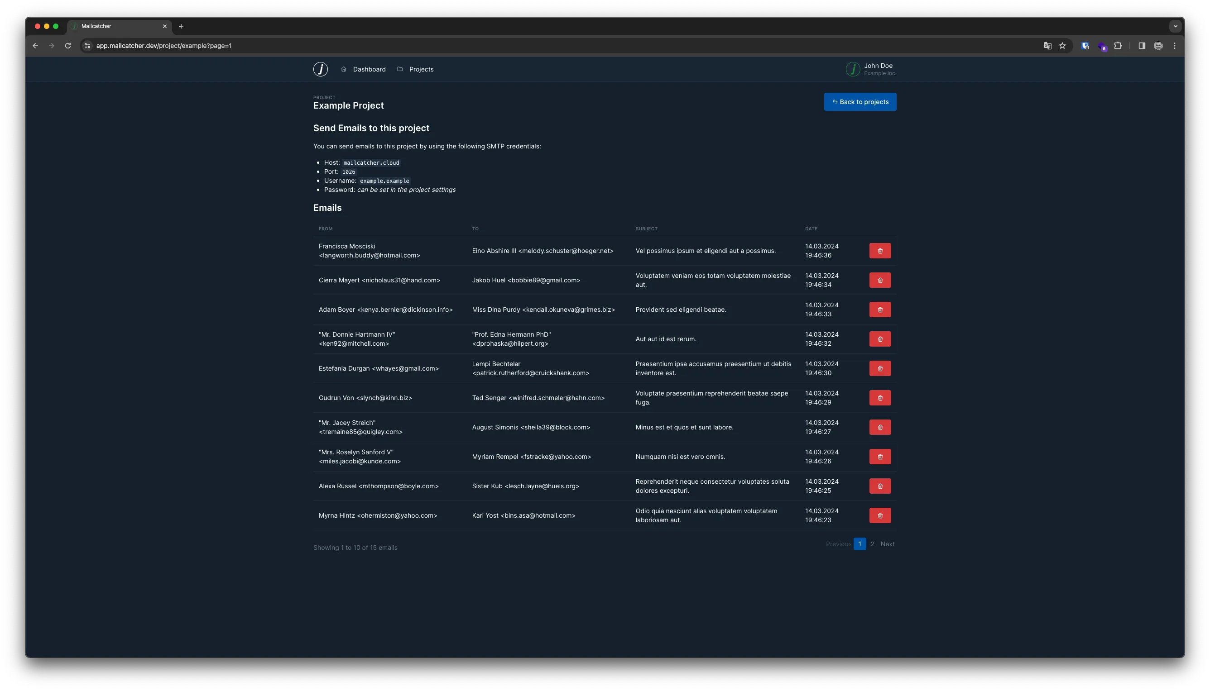
Task: Close the Mailcatcher tab
Action: pyautogui.click(x=165, y=26)
